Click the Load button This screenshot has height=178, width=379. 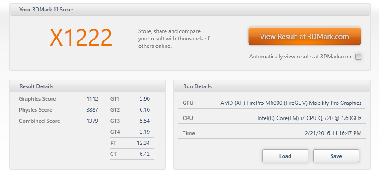285,156
